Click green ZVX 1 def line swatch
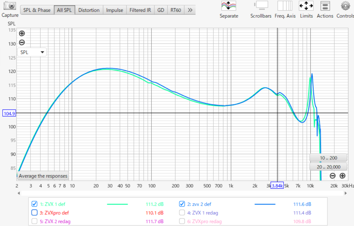The width and height of the screenshot is (354, 226). pyautogui.click(x=117, y=204)
